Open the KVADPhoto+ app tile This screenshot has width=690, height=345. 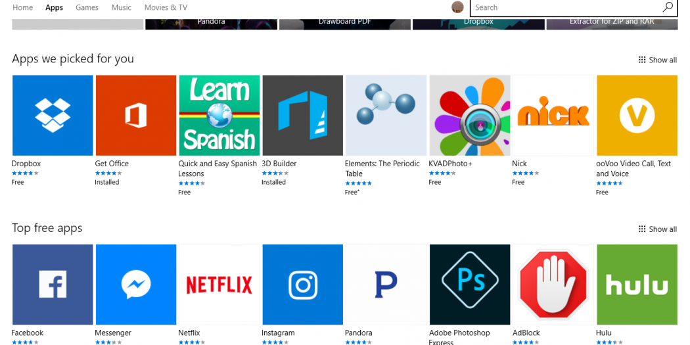470,115
